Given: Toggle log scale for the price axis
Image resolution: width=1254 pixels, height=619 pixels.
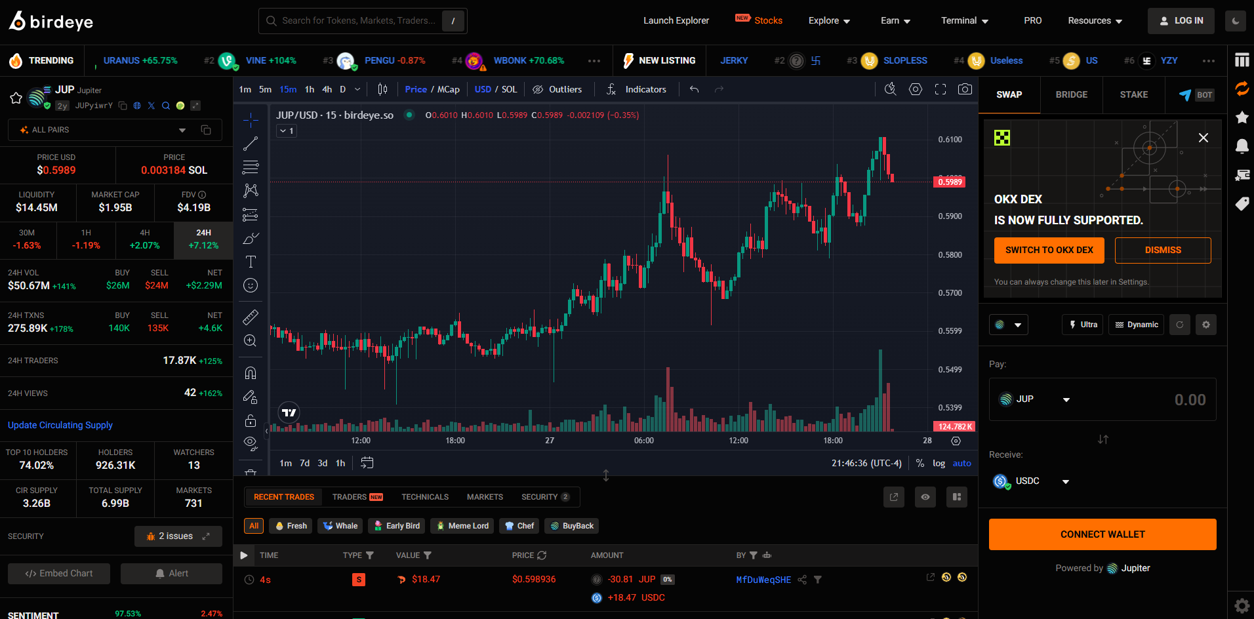Looking at the screenshot, I should point(939,463).
